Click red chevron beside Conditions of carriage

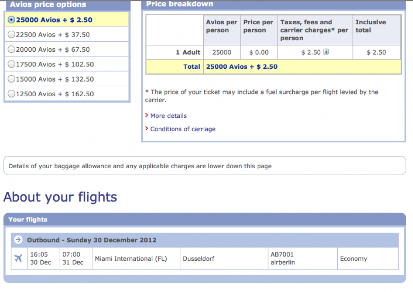tap(147, 129)
